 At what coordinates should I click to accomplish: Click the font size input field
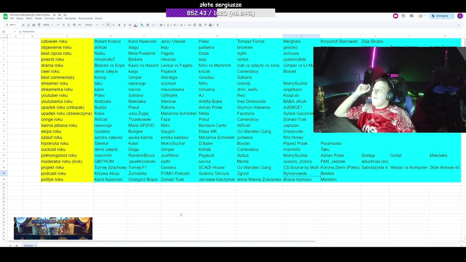coord(108,25)
